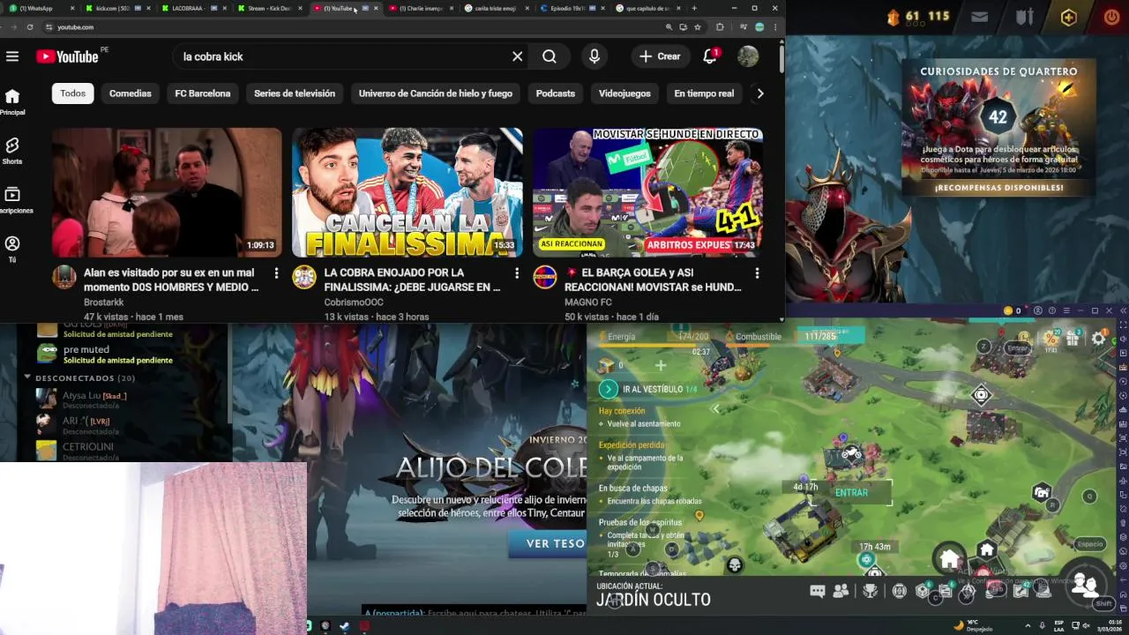Open YouTube notifications bell
Screen dimensions: 1129x635
pyautogui.click(x=710, y=56)
